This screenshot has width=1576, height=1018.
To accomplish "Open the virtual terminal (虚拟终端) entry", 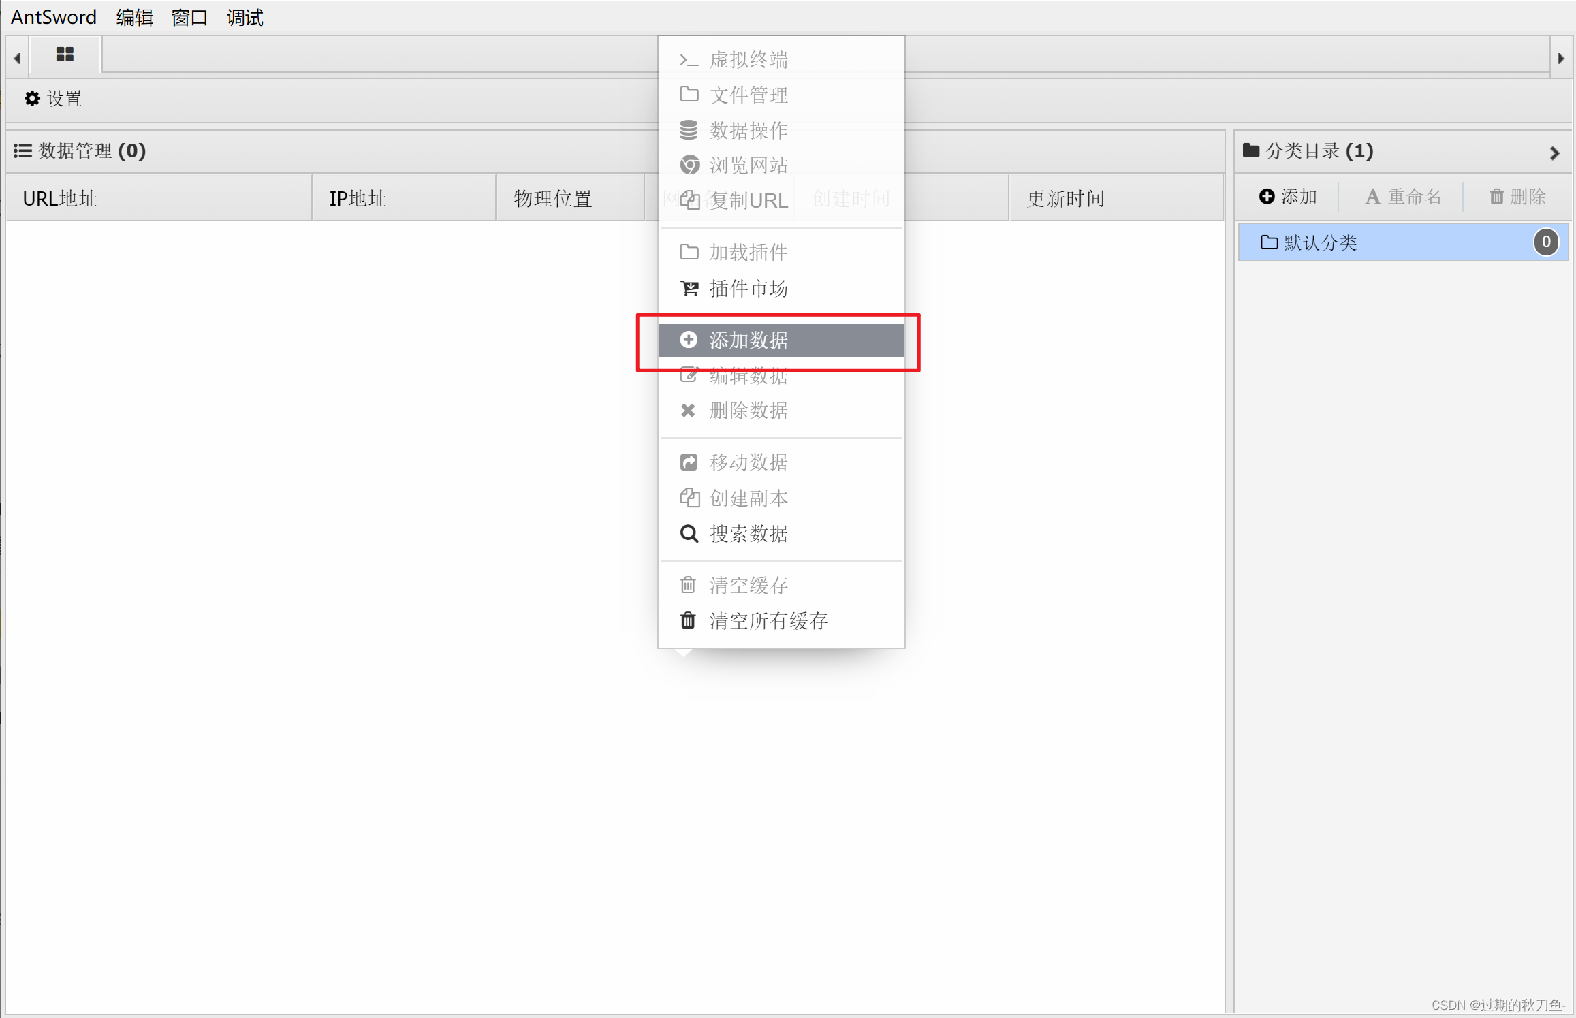I will (781, 60).
